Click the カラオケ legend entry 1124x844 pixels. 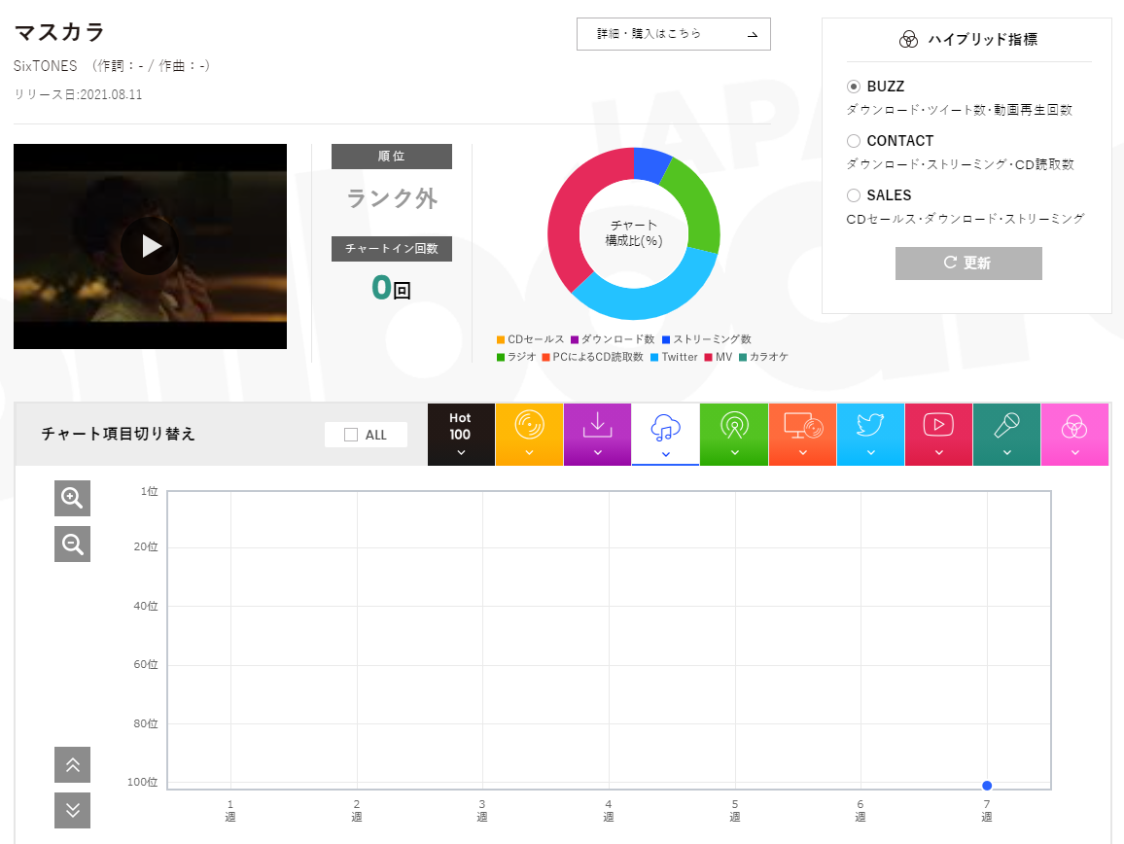tap(763, 357)
